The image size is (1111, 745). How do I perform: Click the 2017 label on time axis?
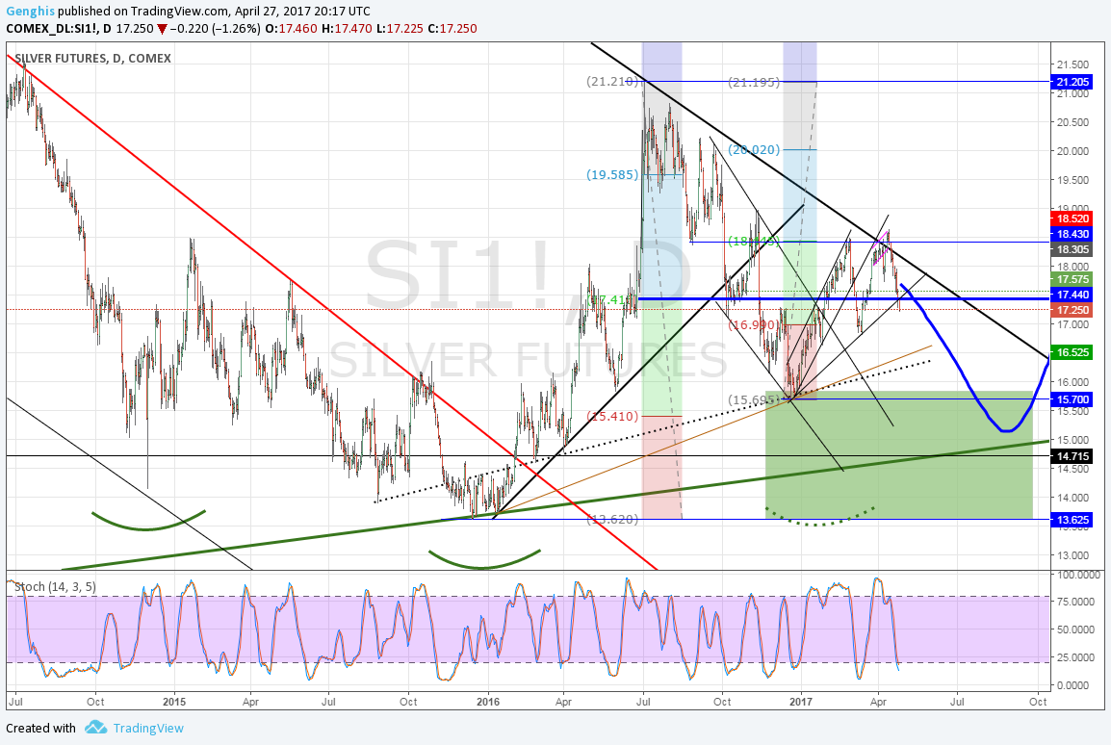pyautogui.click(x=801, y=702)
